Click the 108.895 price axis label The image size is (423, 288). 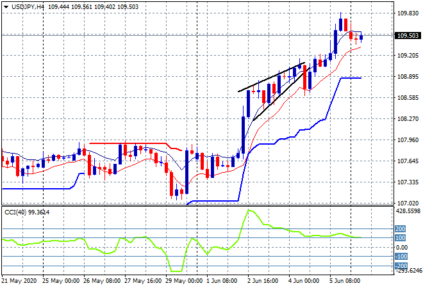pyautogui.click(x=408, y=77)
